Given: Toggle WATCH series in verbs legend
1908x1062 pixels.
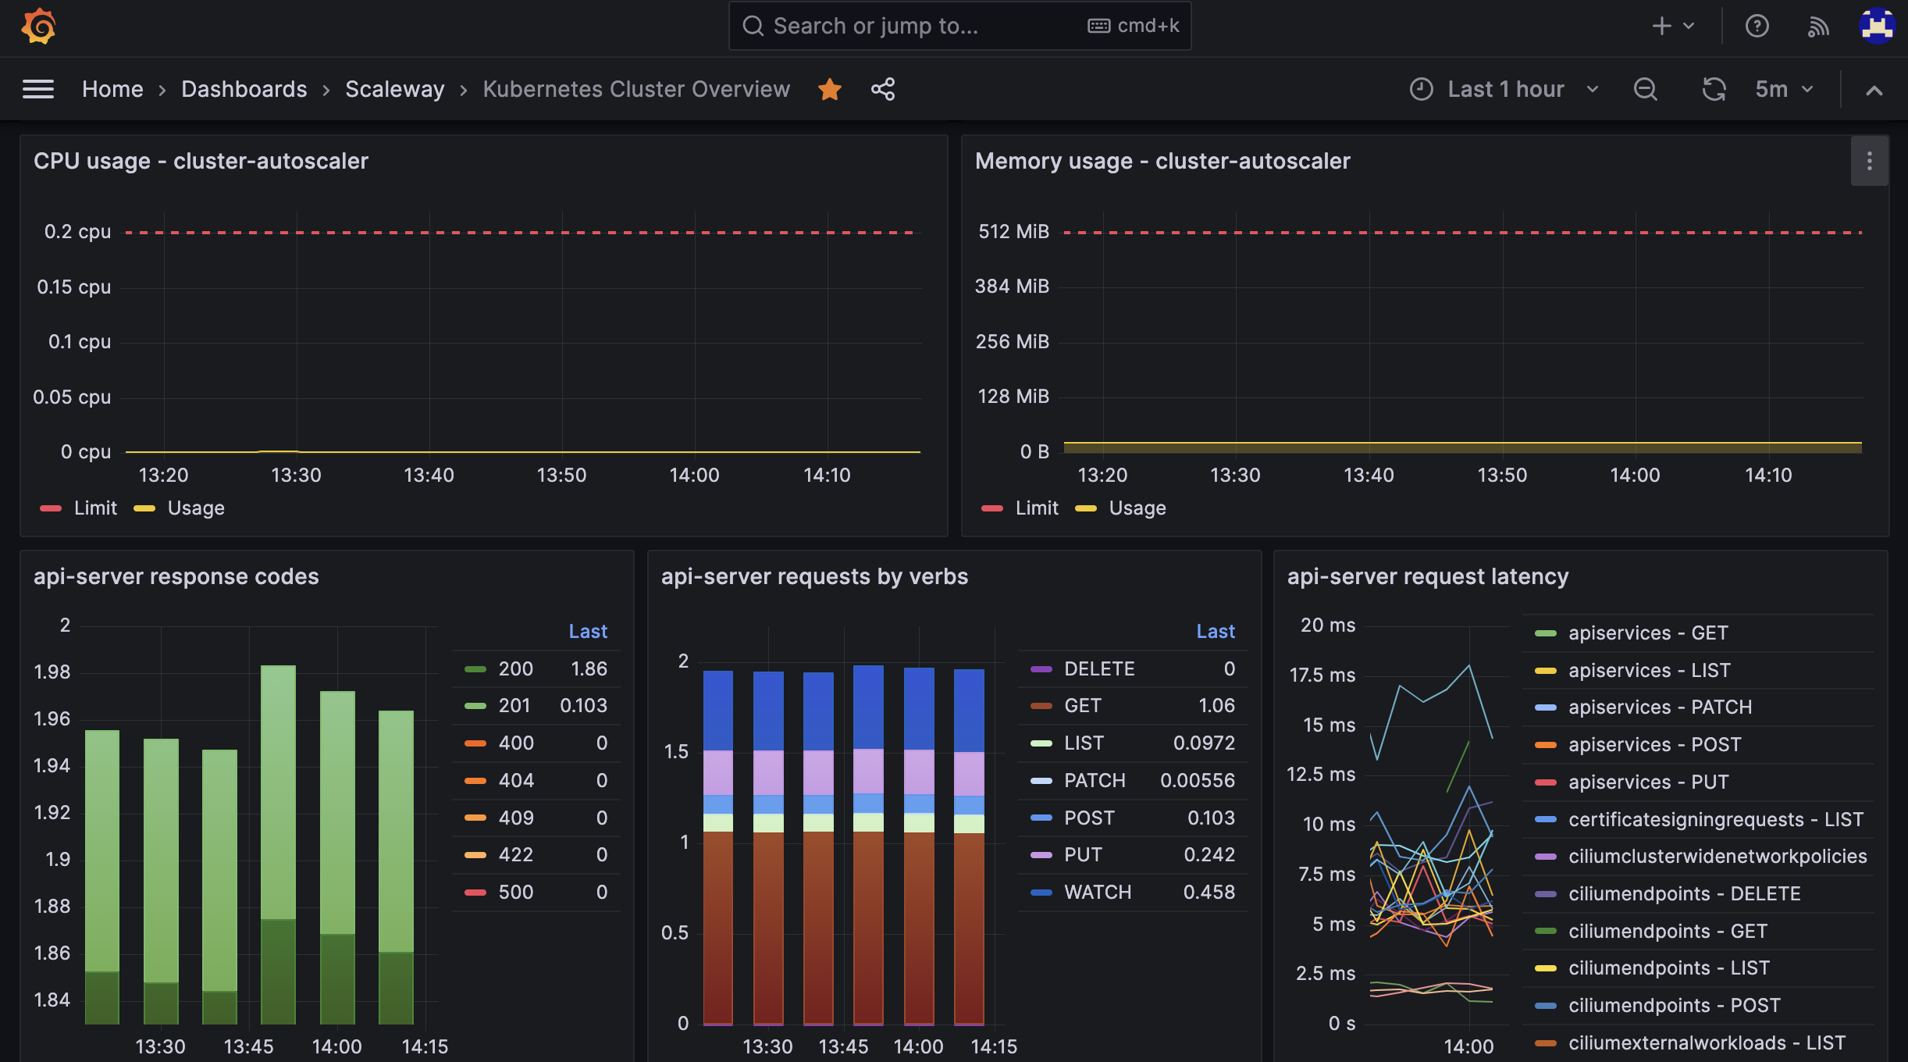Looking at the screenshot, I should pyautogui.click(x=1097, y=893).
